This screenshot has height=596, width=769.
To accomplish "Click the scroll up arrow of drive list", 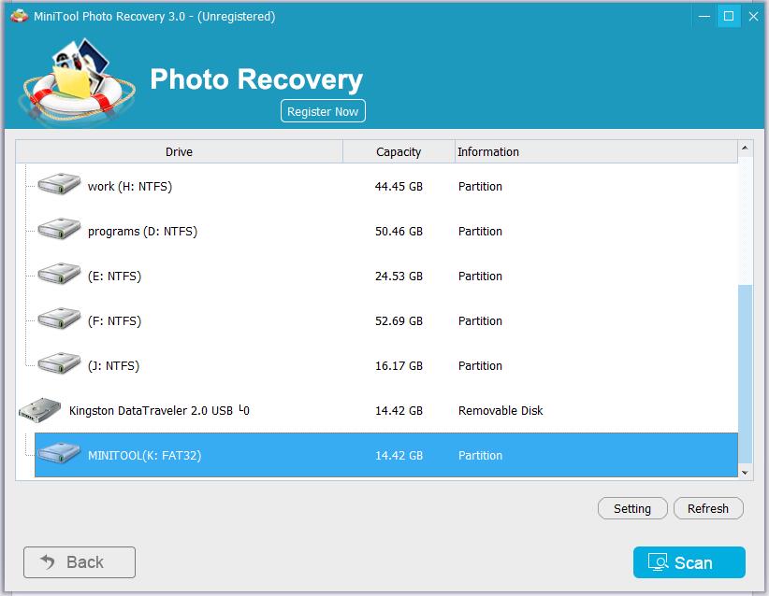I will [745, 148].
